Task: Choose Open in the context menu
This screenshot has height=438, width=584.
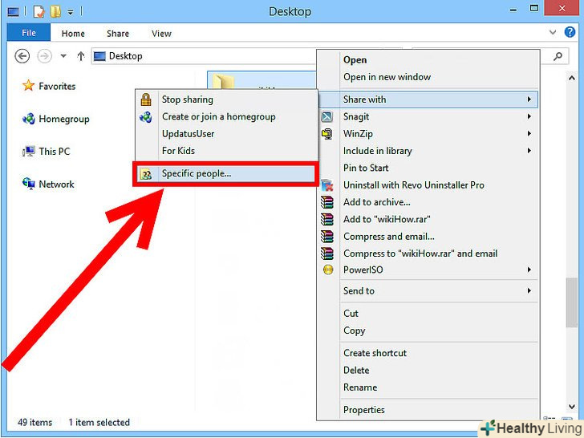Action: (428, 60)
